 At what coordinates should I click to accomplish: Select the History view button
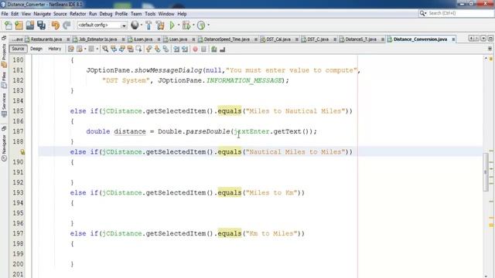[55, 49]
